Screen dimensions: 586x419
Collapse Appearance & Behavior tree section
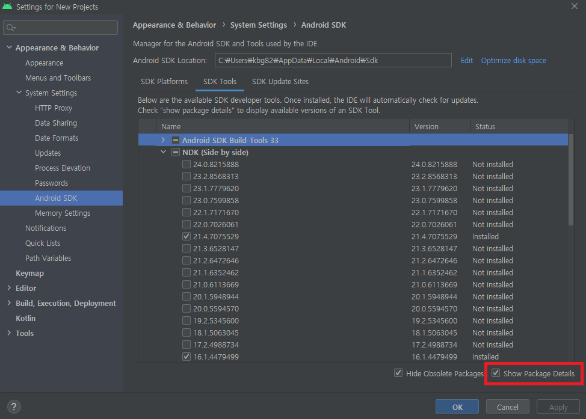tap(10, 47)
